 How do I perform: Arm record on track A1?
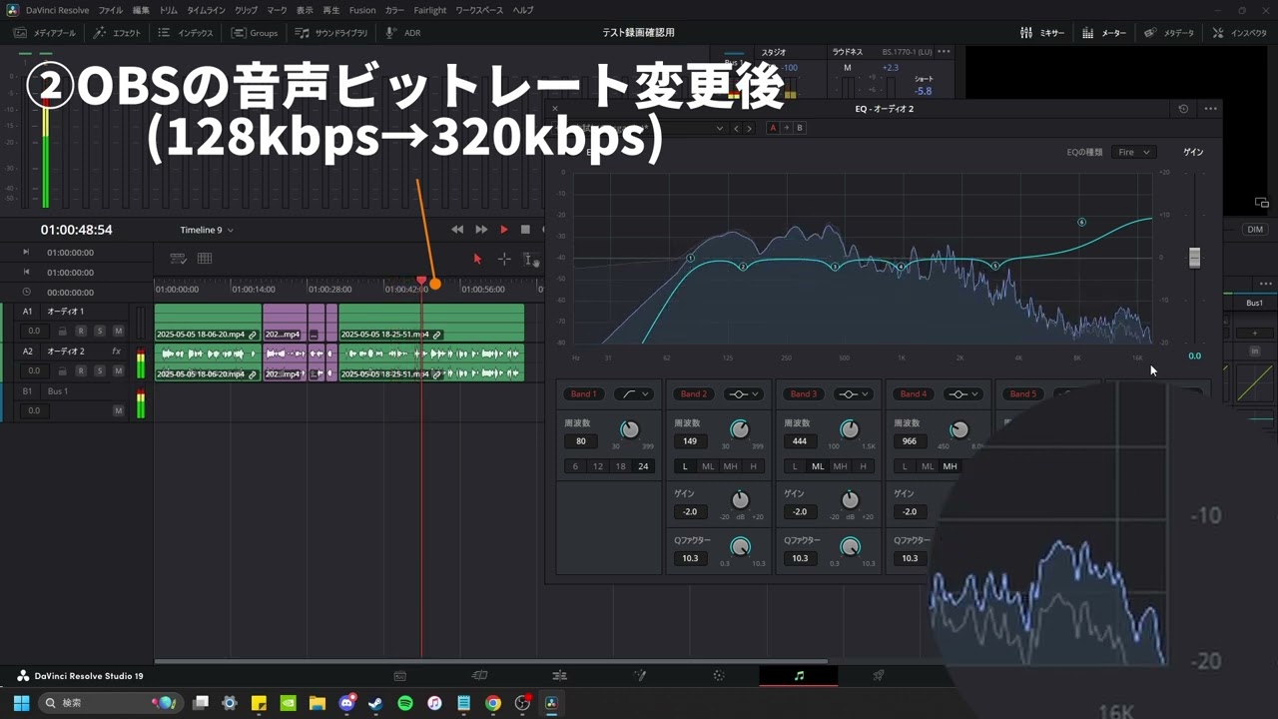point(81,331)
